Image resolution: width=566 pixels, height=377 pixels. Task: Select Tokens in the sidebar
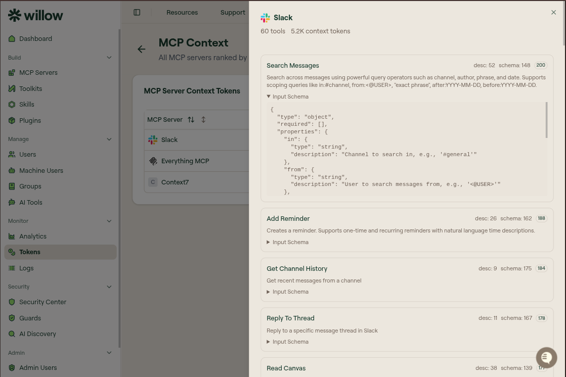click(x=60, y=252)
